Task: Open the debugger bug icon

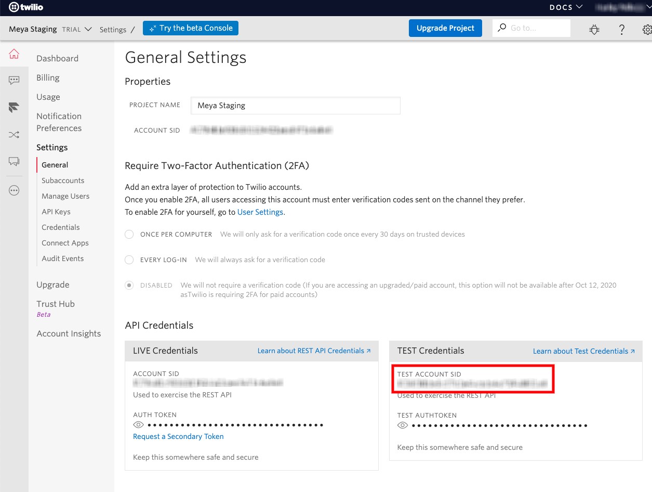Action: (594, 30)
